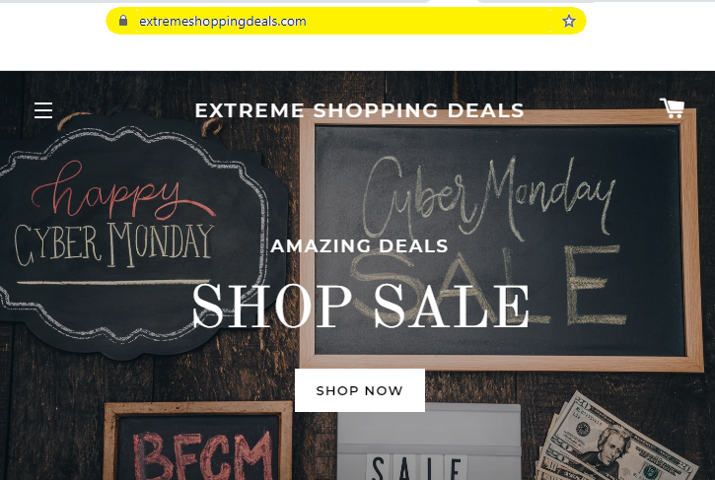Screen dimensions: 715x480
Task: Click the underline beneath CYBER MONDAY on the sign
Action: (x=113, y=282)
